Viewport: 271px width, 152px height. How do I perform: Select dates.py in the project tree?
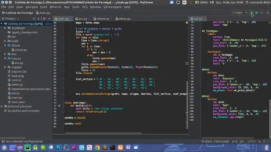point(15,84)
